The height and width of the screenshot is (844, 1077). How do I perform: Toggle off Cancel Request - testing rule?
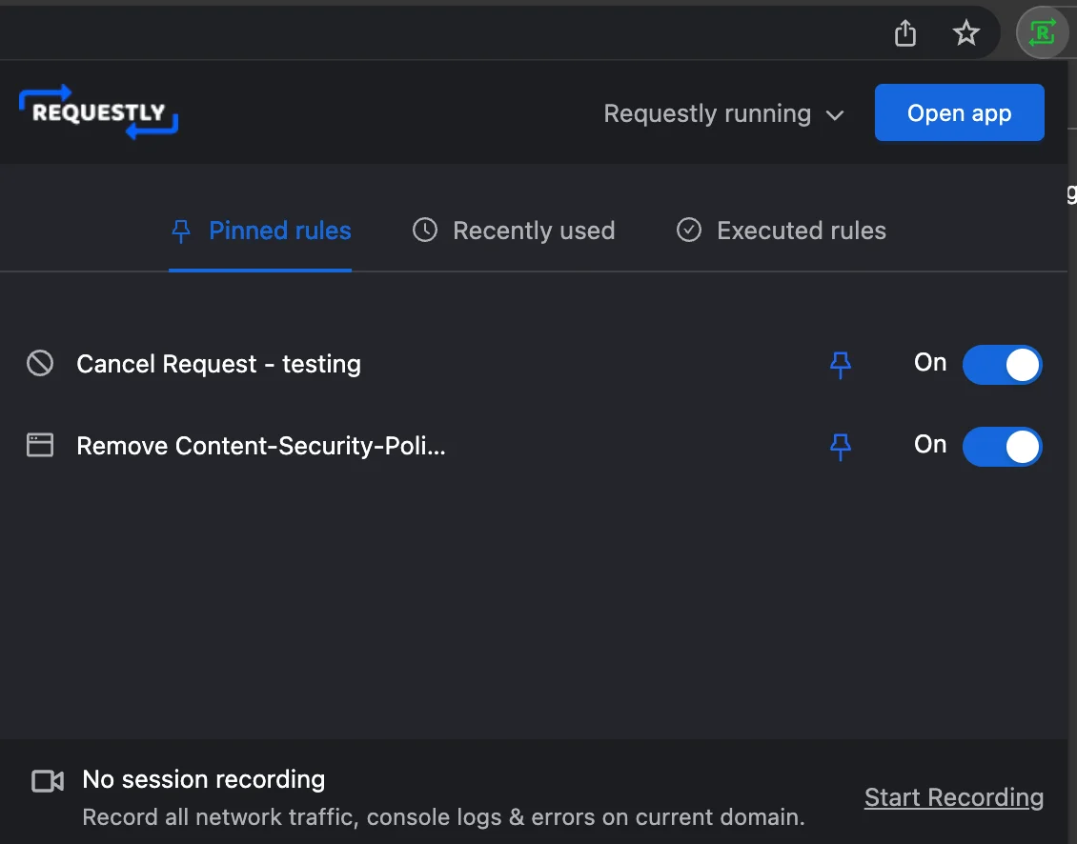1002,365
